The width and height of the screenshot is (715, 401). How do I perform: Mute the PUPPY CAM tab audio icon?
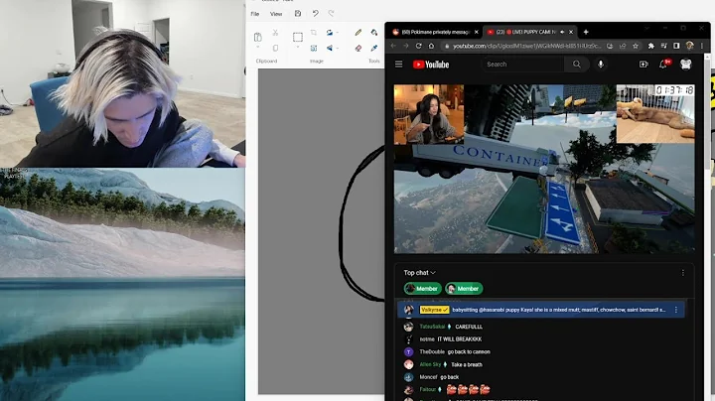pyautogui.click(x=562, y=32)
